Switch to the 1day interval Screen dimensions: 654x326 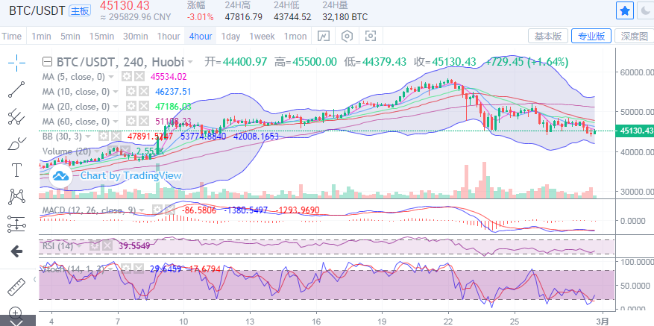tap(230, 37)
